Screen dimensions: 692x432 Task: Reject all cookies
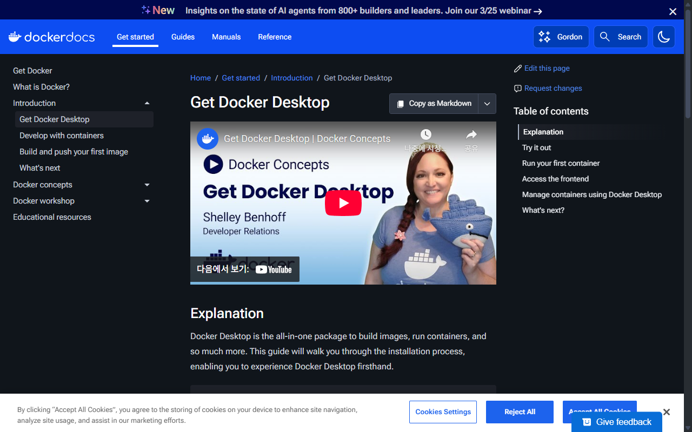tap(519, 411)
